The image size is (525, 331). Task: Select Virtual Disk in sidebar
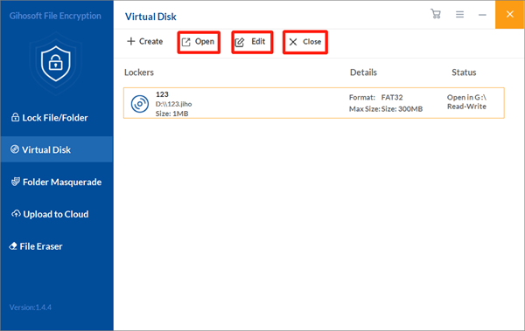click(57, 149)
